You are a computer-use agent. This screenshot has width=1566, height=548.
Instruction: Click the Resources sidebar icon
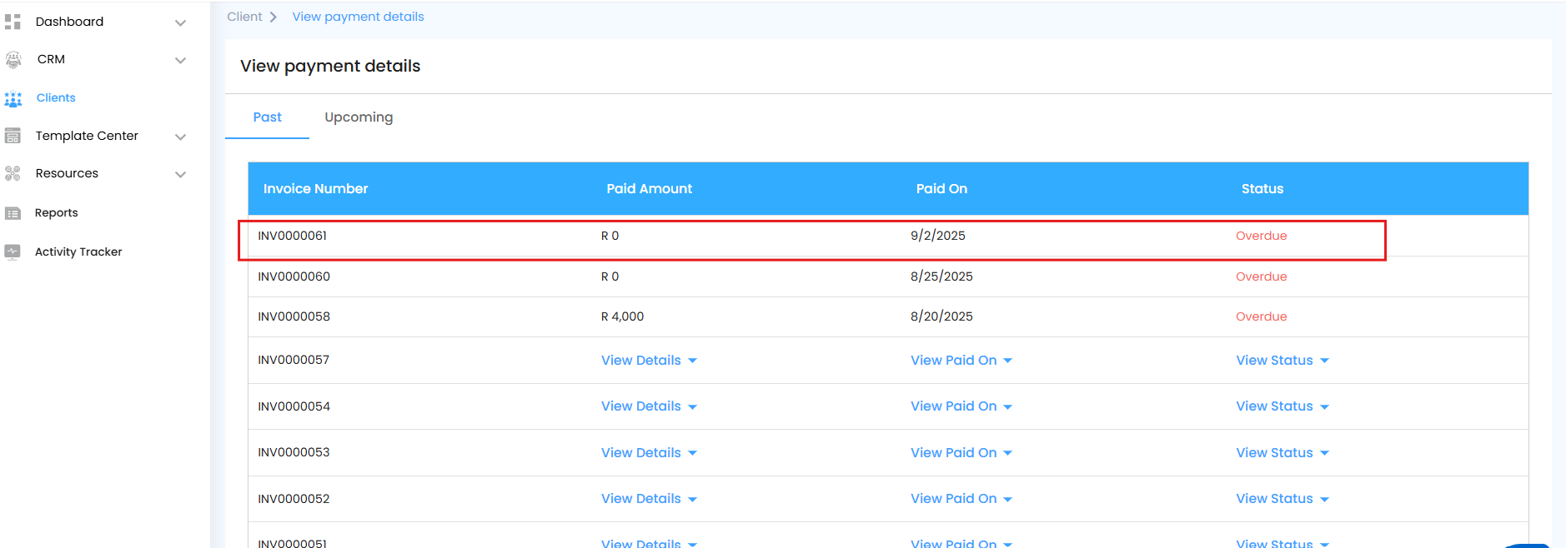[x=13, y=173]
